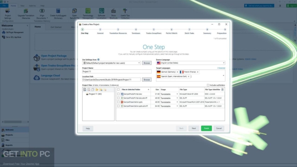Click the plain yellow folder icon in Project Files

tap(97, 90)
